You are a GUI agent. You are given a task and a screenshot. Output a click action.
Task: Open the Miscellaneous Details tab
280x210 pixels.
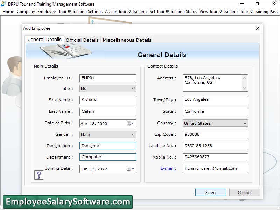127,40
